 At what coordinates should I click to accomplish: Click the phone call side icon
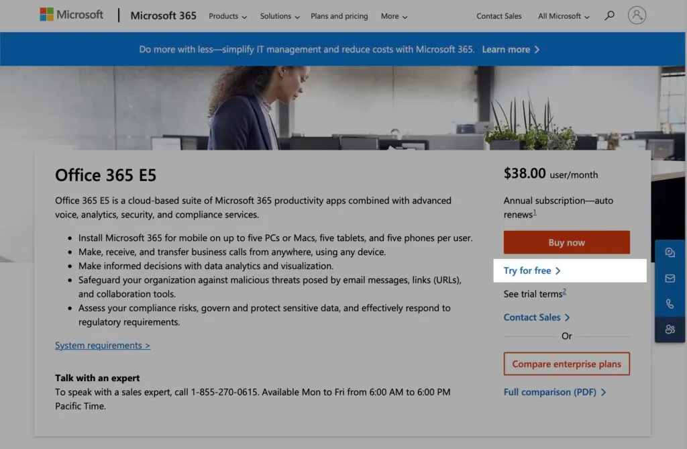coord(670,304)
